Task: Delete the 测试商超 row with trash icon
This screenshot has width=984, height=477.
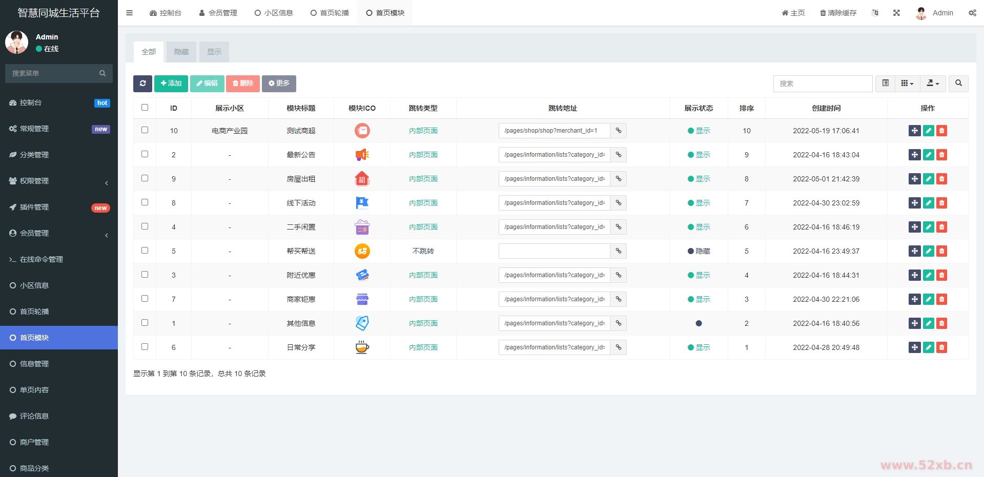Action: [941, 131]
